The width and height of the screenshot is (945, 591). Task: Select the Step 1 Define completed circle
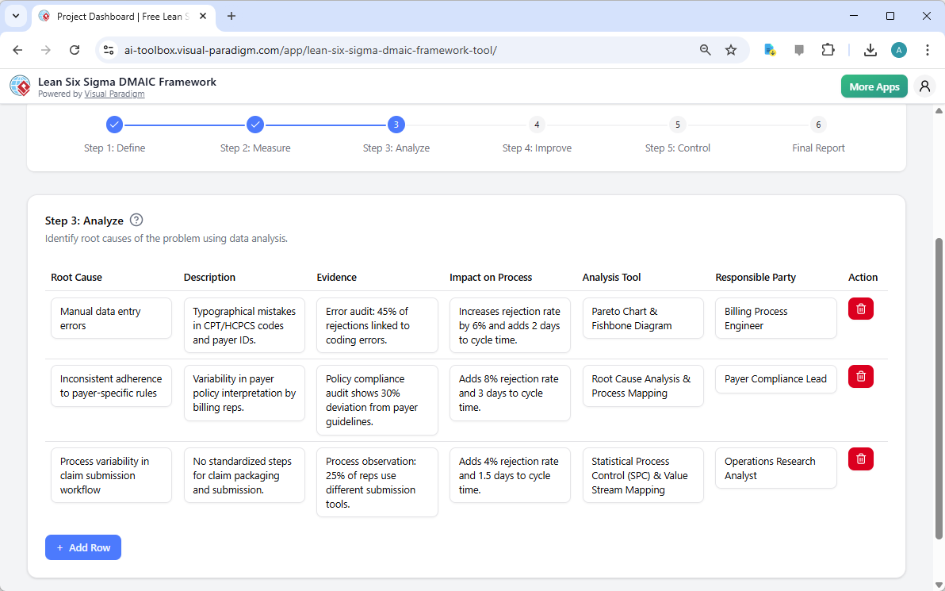tap(114, 125)
